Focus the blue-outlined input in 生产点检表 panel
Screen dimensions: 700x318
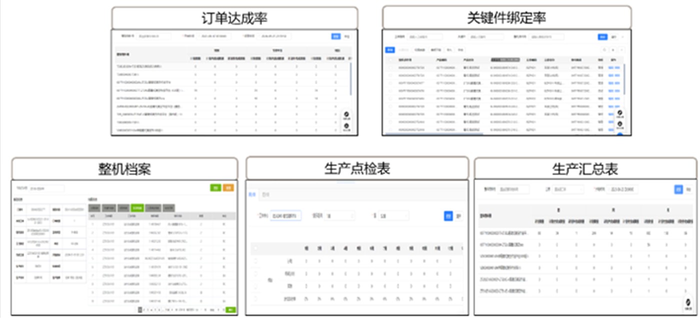[286, 215]
